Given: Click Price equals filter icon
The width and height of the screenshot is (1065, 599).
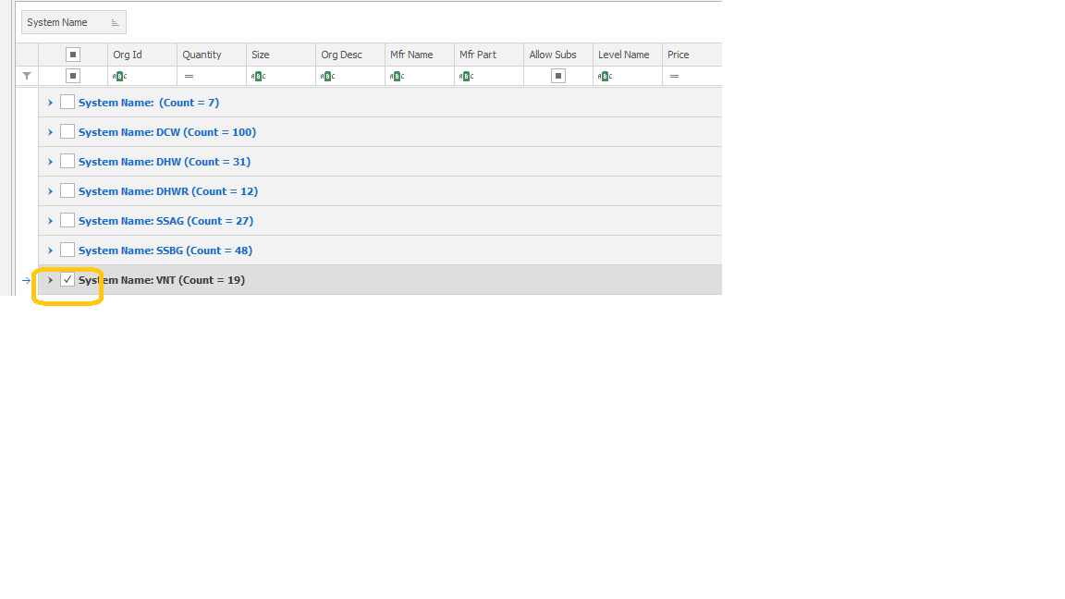Looking at the screenshot, I should tap(674, 76).
